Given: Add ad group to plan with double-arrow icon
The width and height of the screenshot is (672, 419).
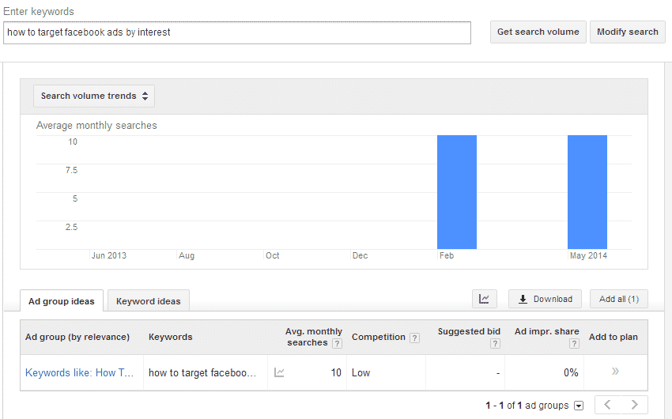Looking at the screenshot, I should (615, 371).
